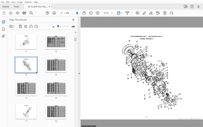The image size is (203, 127).
Task: Open the Window menu
Action: point(28,2)
